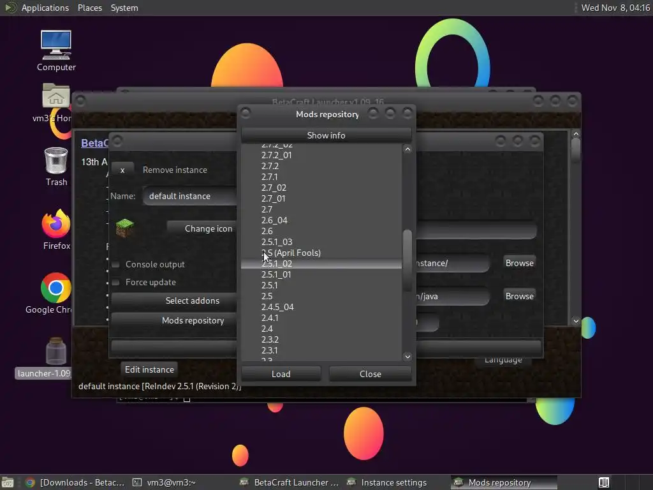Select version 2.7_02 in list
Screen dimensions: 653x490
pos(321,188)
